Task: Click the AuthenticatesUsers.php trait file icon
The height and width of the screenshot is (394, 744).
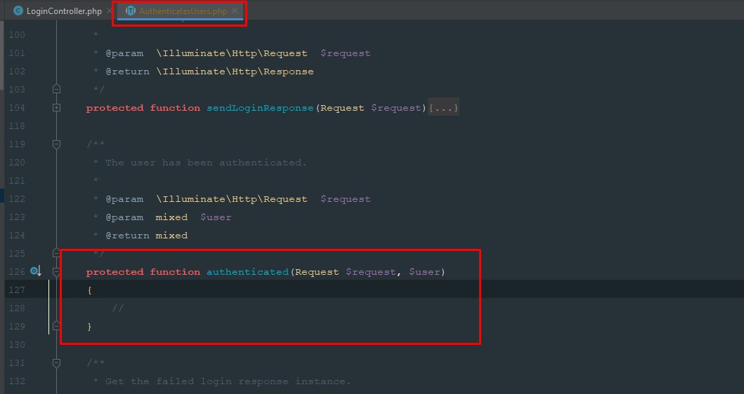Action: tap(131, 11)
